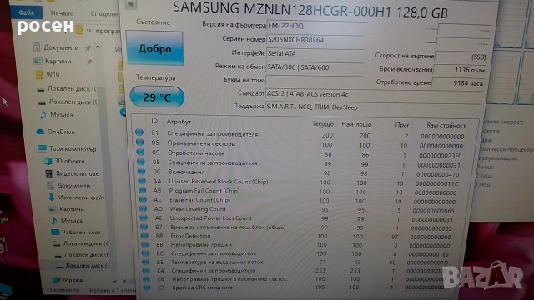The image size is (534, 300).
Task: Click the Error Detection attribute text
Action: pos(190,236)
